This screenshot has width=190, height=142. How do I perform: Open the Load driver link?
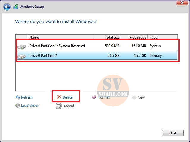click(x=30, y=106)
